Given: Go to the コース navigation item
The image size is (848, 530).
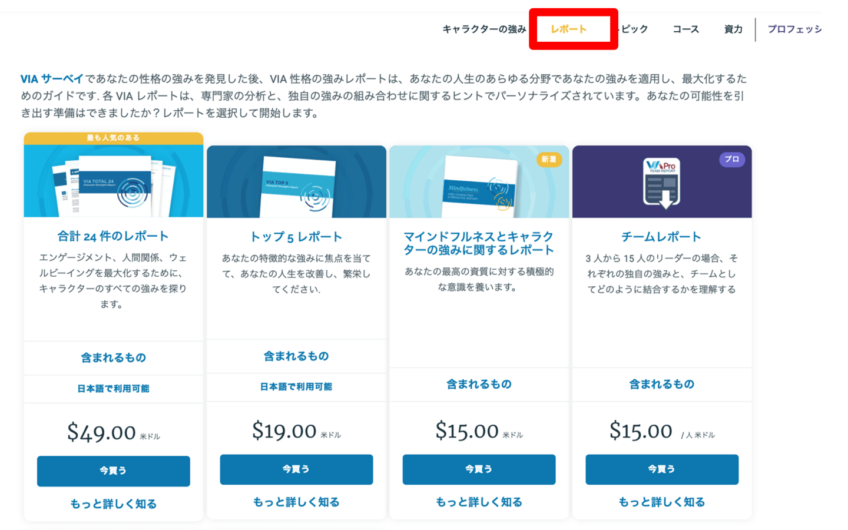Looking at the screenshot, I should point(685,29).
